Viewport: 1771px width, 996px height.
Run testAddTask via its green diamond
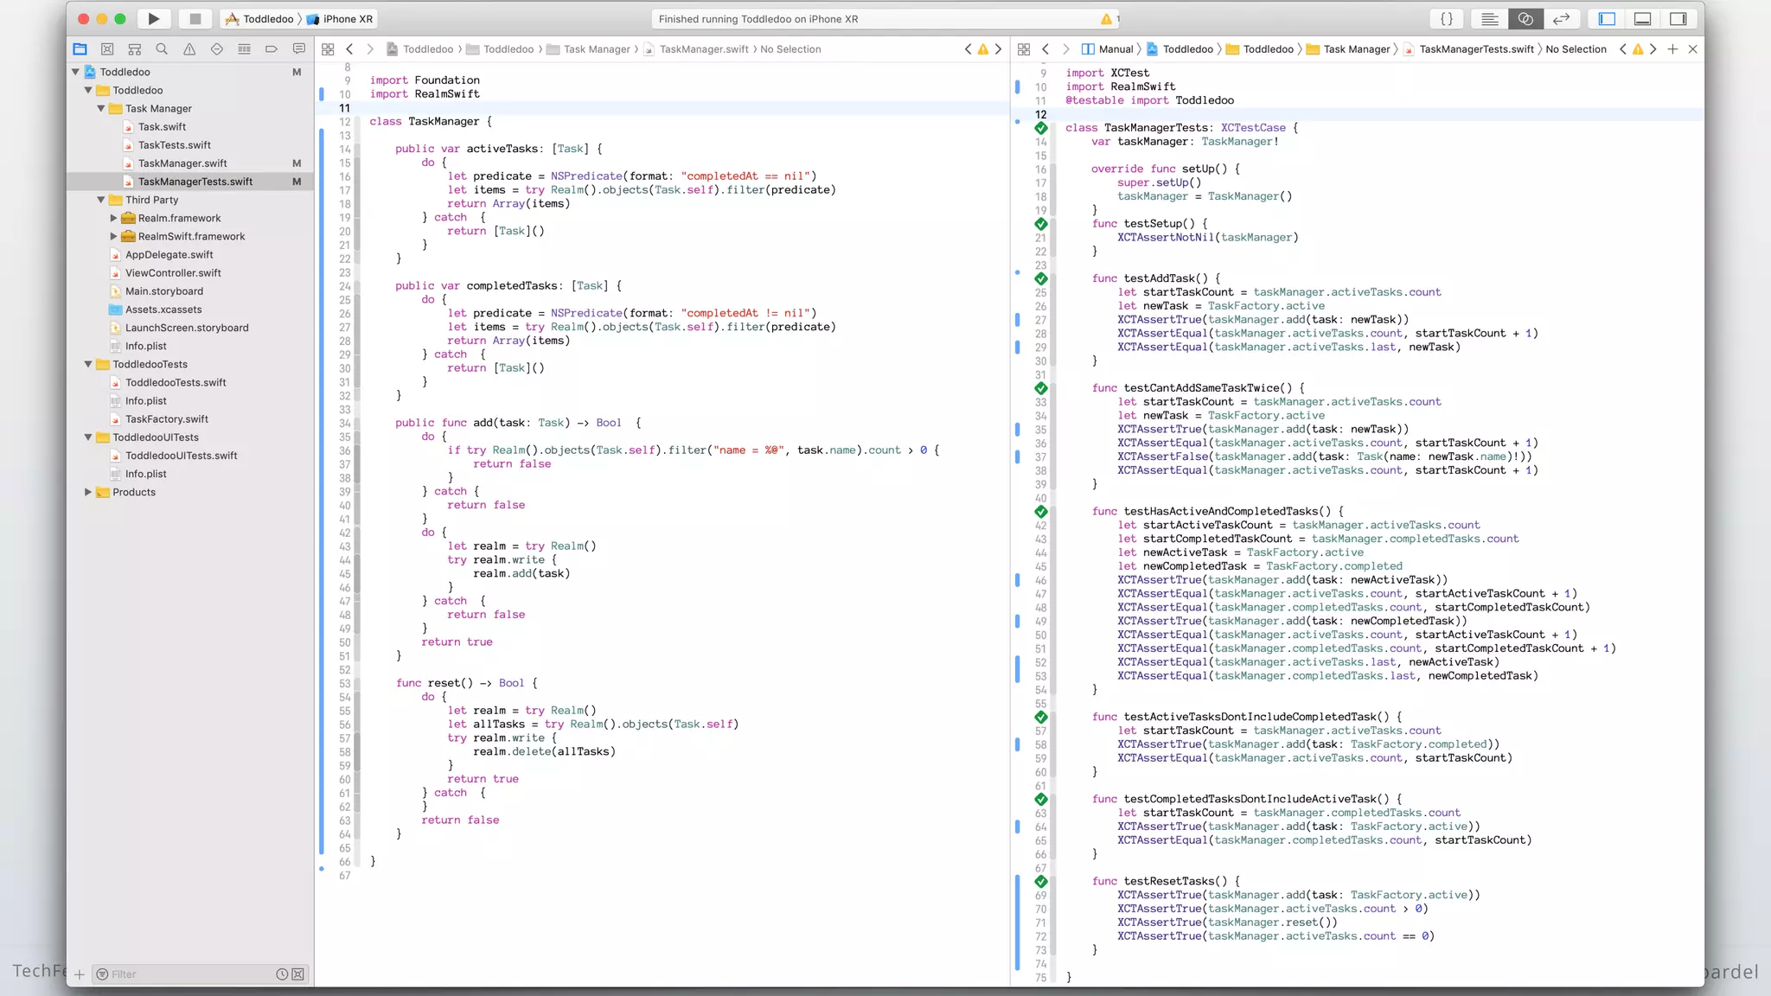(x=1041, y=278)
